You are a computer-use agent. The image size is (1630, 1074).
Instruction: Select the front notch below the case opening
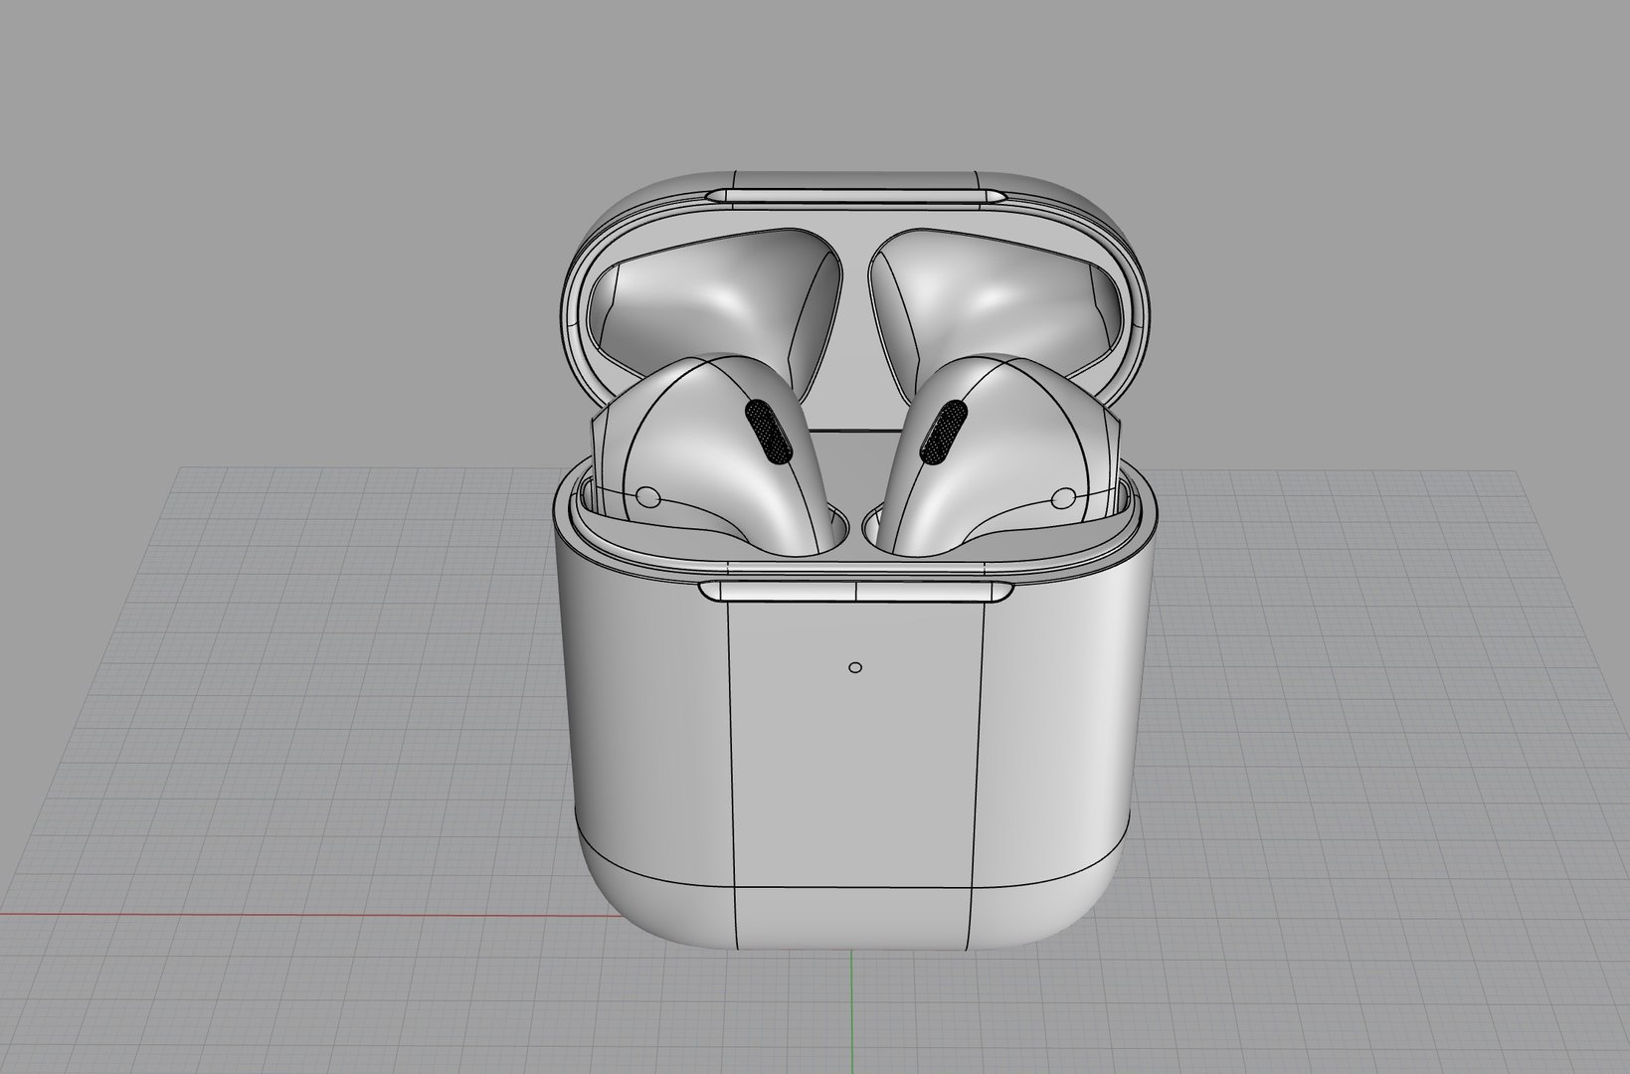856,592
